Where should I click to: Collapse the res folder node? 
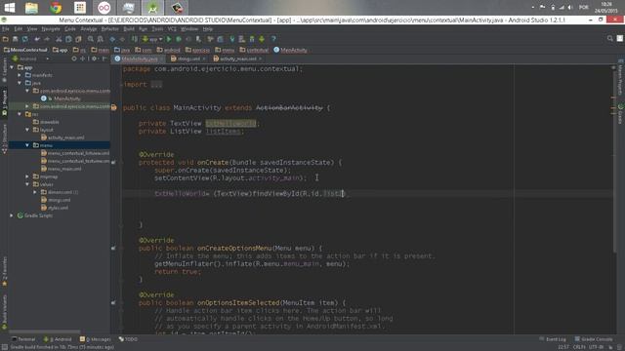(x=20, y=114)
